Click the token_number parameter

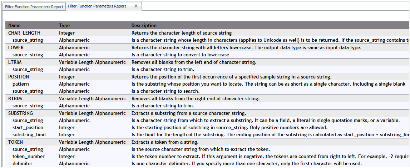point(28,157)
